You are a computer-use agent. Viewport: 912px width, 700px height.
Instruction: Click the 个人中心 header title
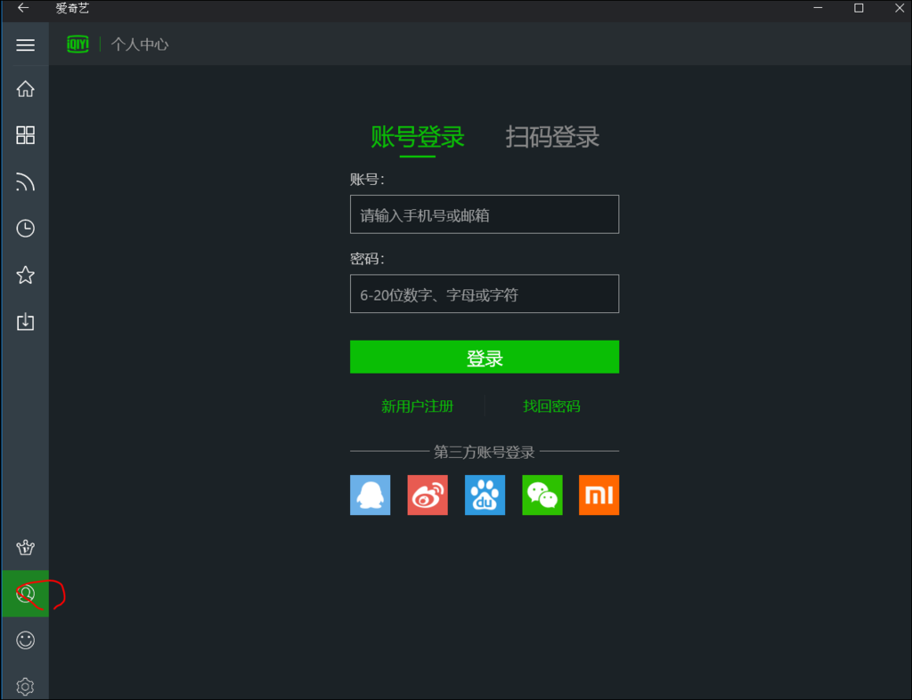(x=140, y=44)
